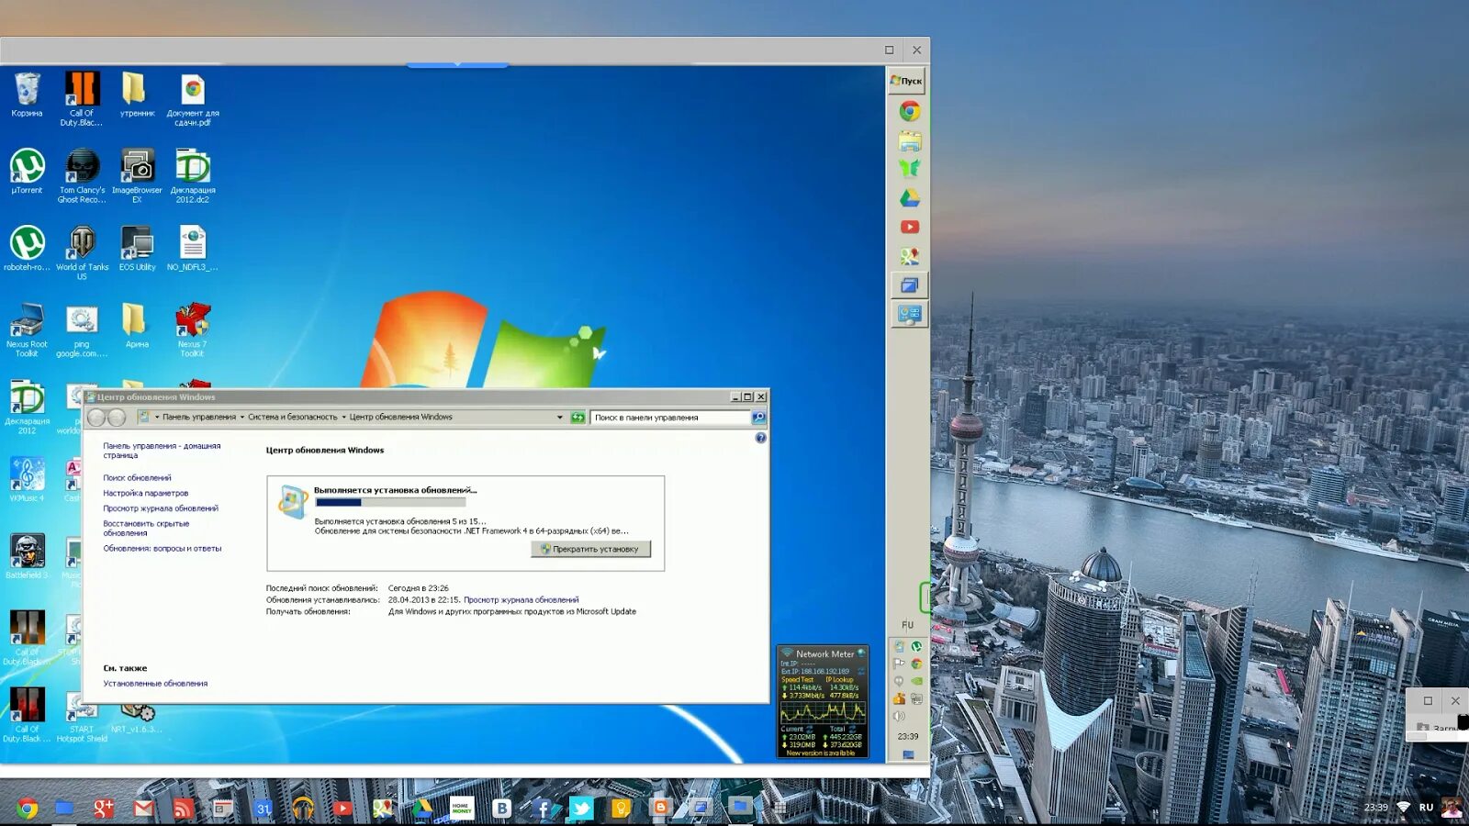Viewport: 1469px width, 826px height.
Task: Open Chrome from the Chrome OS shelf
Action: pyautogui.click(x=27, y=808)
